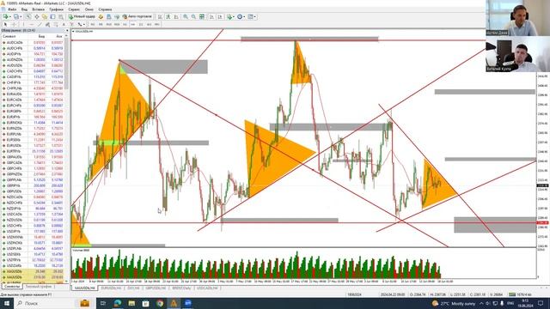Open the Periods clock icon
The height and width of the screenshot is (309, 550).
[x=240, y=16]
